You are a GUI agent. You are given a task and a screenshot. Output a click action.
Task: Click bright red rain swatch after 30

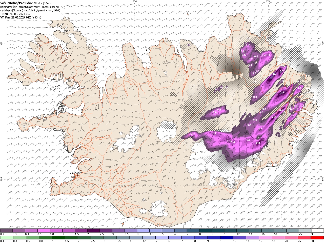tap(317, 238)
